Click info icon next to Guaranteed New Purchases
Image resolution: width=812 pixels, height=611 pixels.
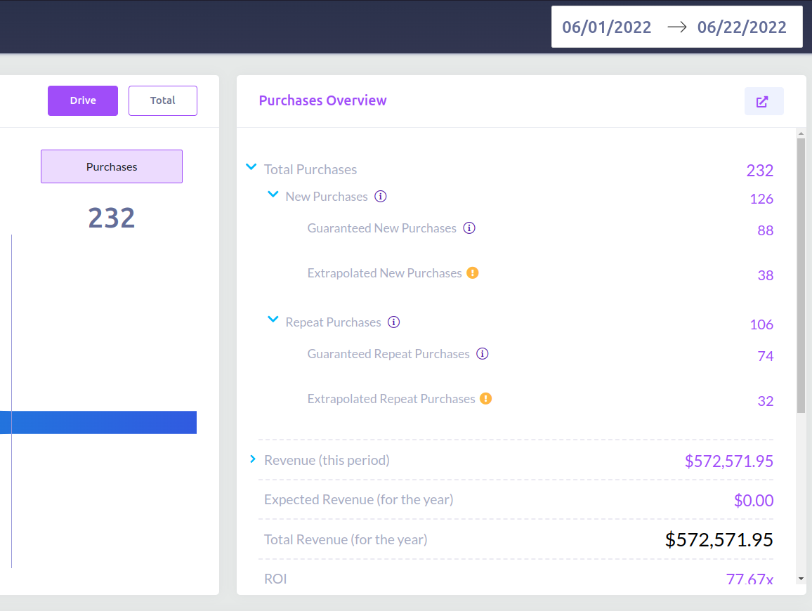point(469,228)
